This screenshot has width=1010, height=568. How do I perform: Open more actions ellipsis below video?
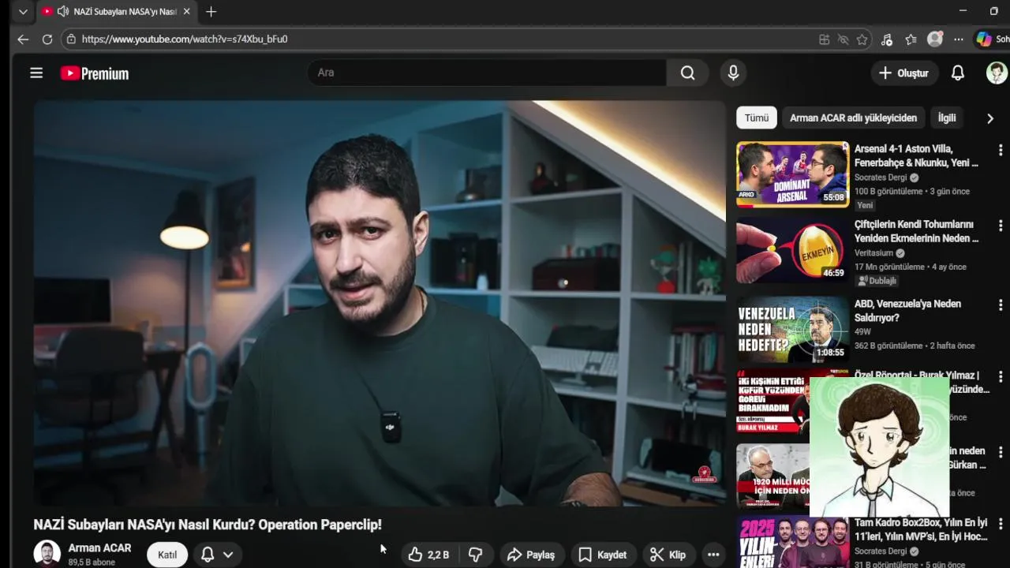click(x=713, y=555)
